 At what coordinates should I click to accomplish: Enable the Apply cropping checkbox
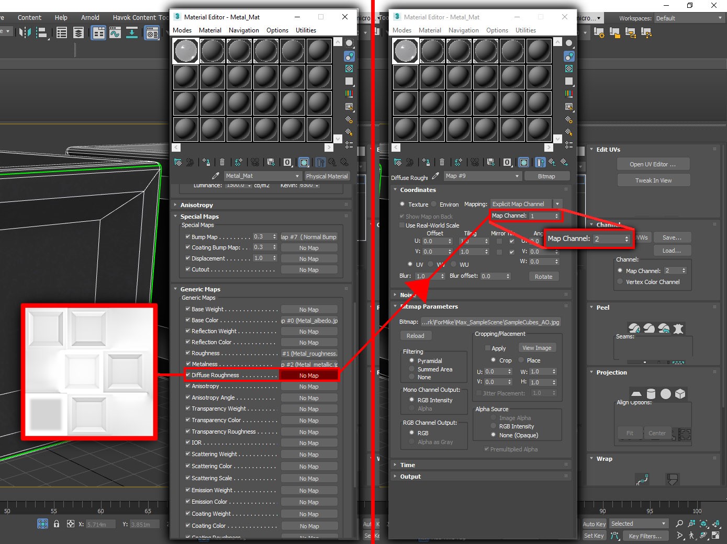click(487, 347)
